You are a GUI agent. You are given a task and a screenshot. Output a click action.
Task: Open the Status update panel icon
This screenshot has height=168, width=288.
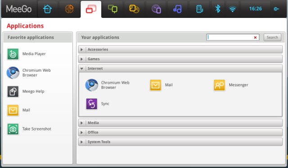112,9
